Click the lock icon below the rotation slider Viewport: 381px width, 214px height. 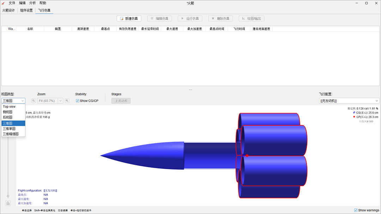click(8, 203)
